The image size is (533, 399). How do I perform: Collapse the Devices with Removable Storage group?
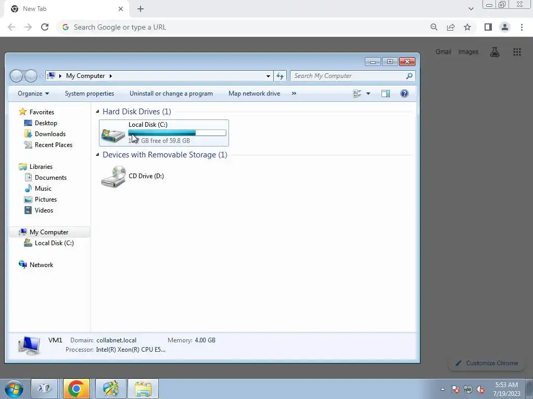click(x=97, y=155)
